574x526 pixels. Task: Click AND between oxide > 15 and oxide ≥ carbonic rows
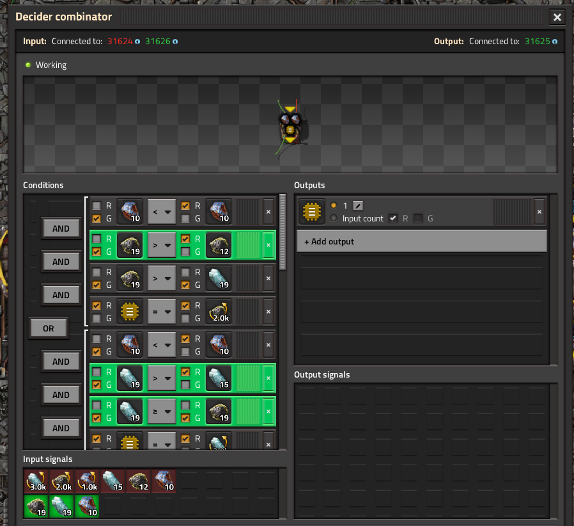[x=61, y=395]
